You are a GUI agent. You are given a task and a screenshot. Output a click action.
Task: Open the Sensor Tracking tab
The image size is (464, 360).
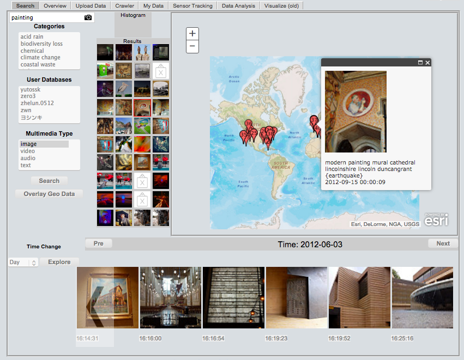(x=194, y=6)
